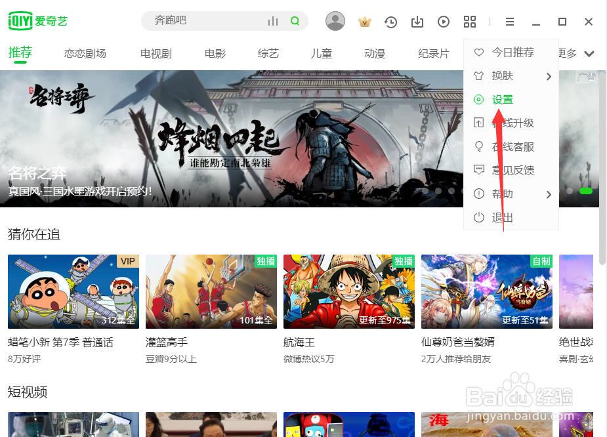The image size is (607, 437).
Task: Click the 蜡笔小新 第7季 普通话 title
Action: click(x=61, y=342)
